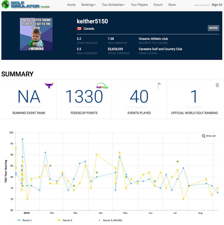Click the Canada flag icon
Viewport: 224px width, 225px height.
coord(79,29)
